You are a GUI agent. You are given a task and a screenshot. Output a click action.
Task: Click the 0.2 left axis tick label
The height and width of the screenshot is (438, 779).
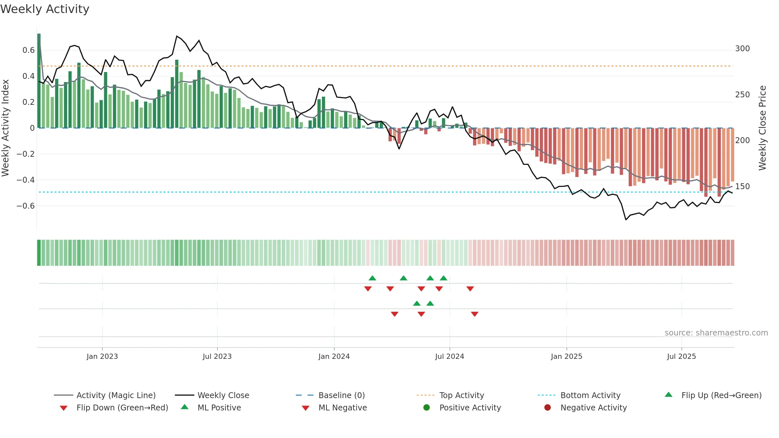click(x=29, y=102)
